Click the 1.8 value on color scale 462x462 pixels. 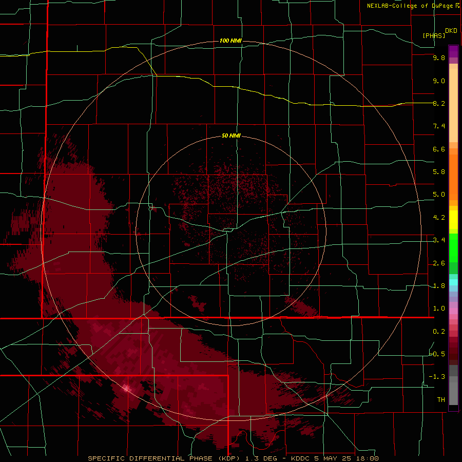pos(439,286)
